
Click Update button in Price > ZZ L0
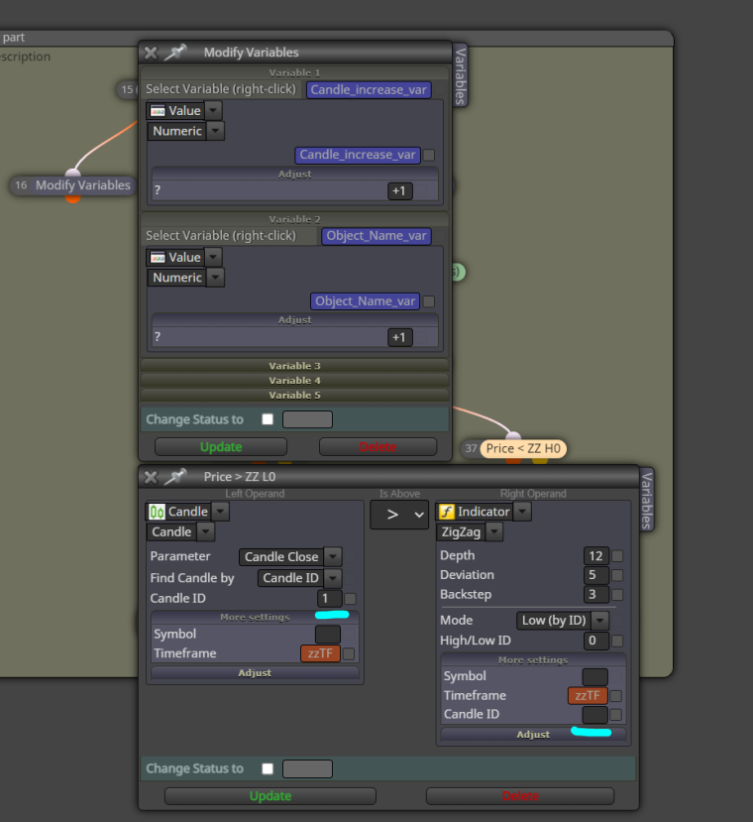click(270, 796)
